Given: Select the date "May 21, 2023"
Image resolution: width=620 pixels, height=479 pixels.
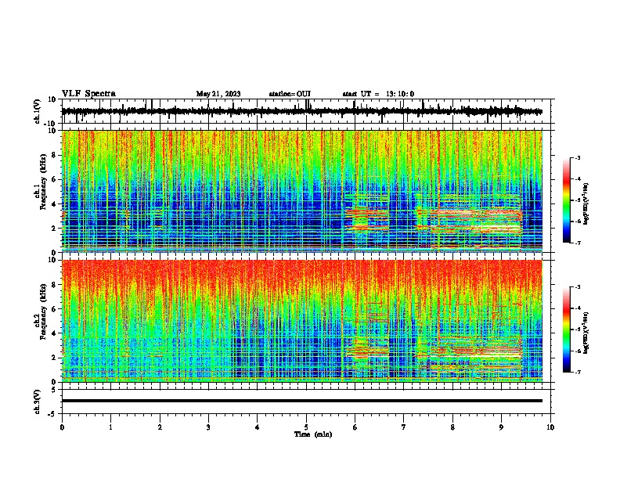Looking at the screenshot, I should point(218,94).
